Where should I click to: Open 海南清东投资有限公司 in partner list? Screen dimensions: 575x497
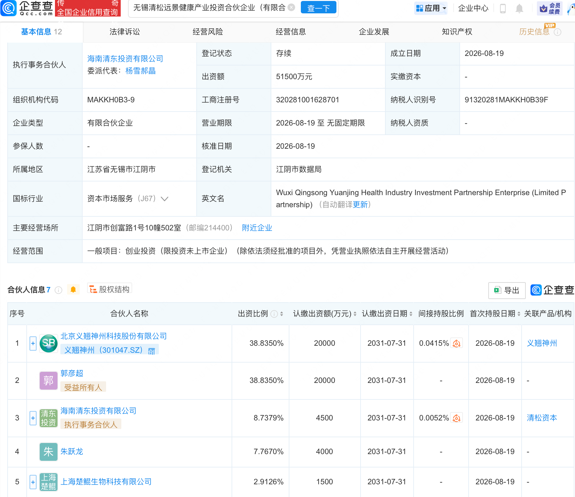coord(98,411)
